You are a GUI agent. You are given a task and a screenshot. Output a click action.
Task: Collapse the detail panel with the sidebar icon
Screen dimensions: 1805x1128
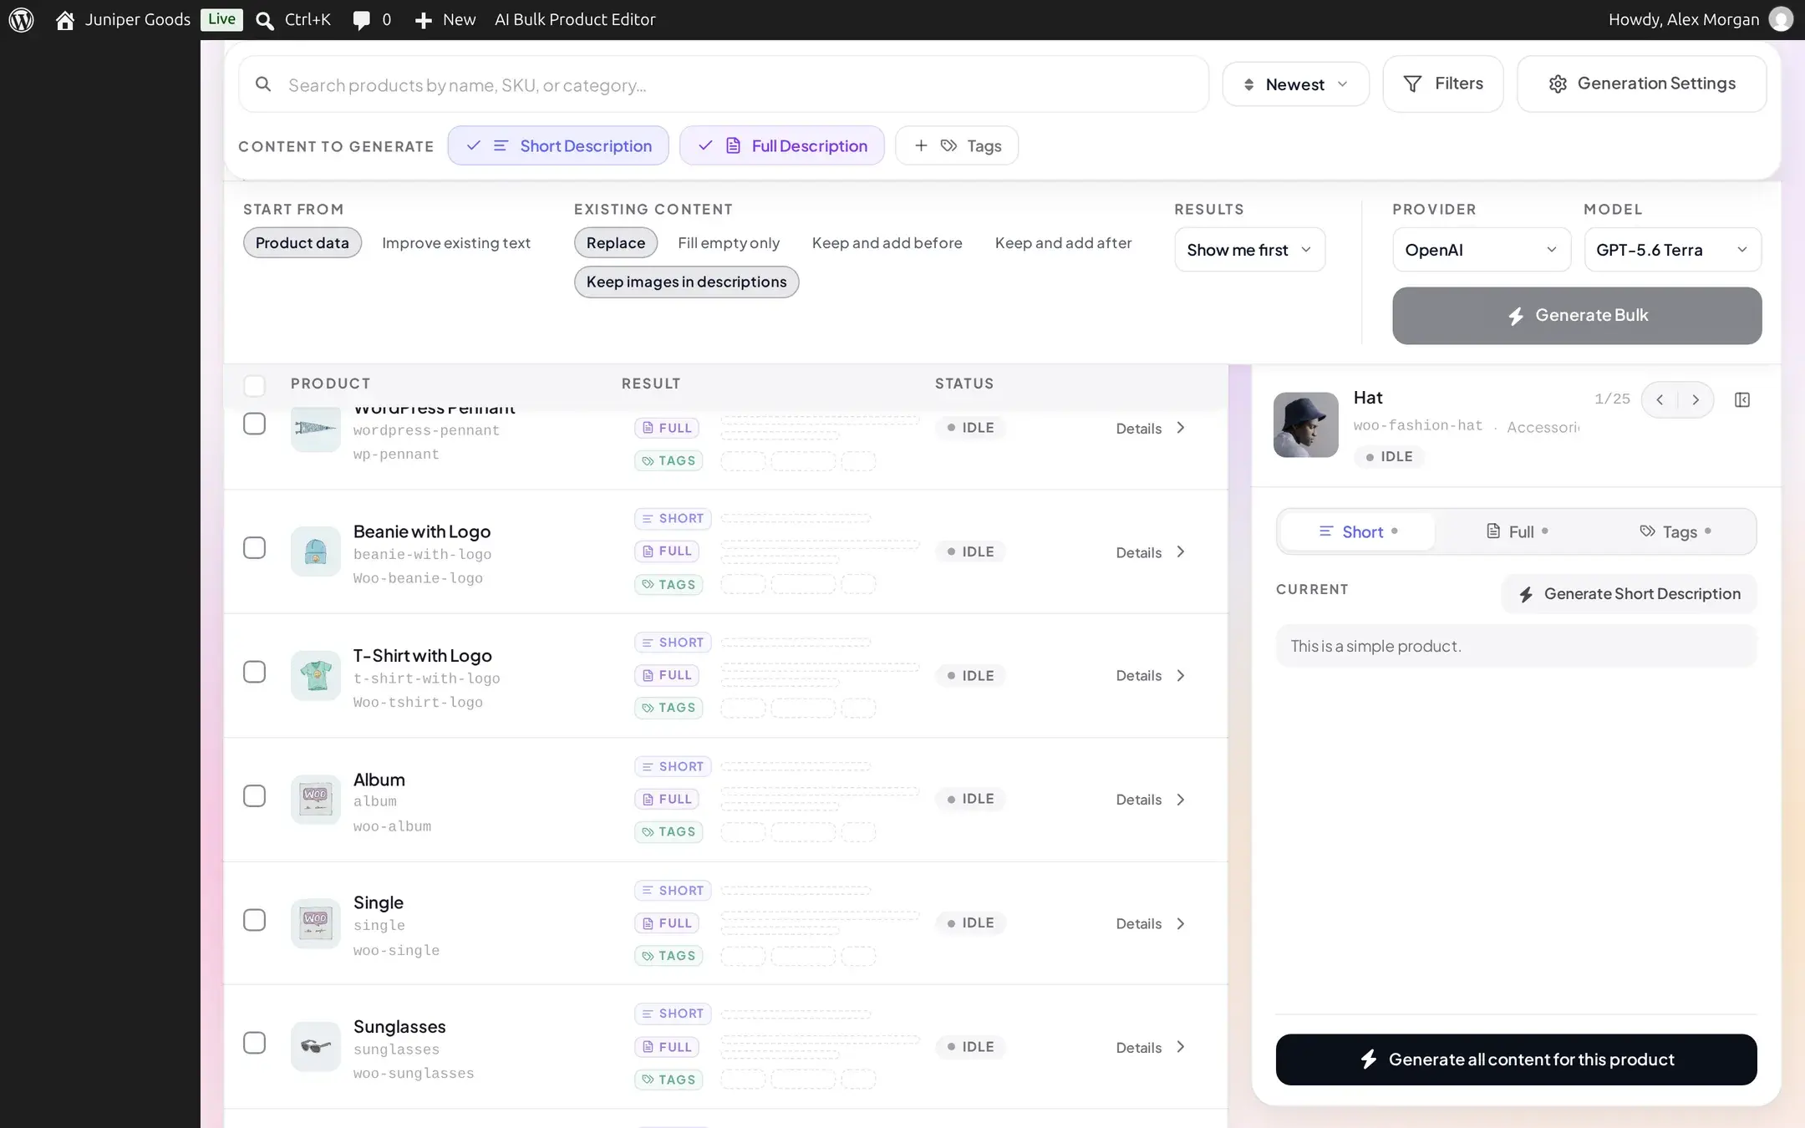coord(1742,399)
